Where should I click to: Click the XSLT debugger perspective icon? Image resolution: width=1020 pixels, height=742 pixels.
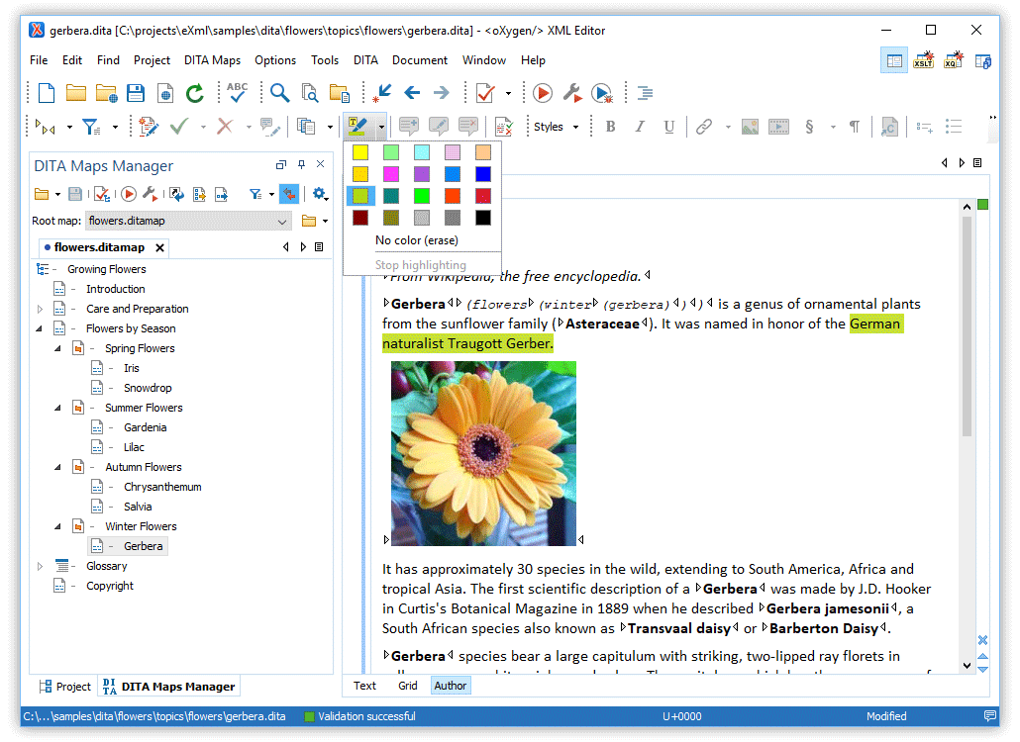[924, 60]
